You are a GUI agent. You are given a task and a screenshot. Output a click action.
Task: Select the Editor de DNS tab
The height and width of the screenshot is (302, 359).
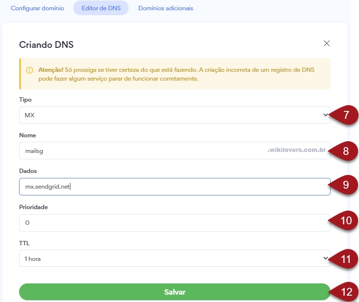[101, 8]
